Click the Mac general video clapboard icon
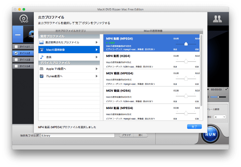 tap(42, 50)
